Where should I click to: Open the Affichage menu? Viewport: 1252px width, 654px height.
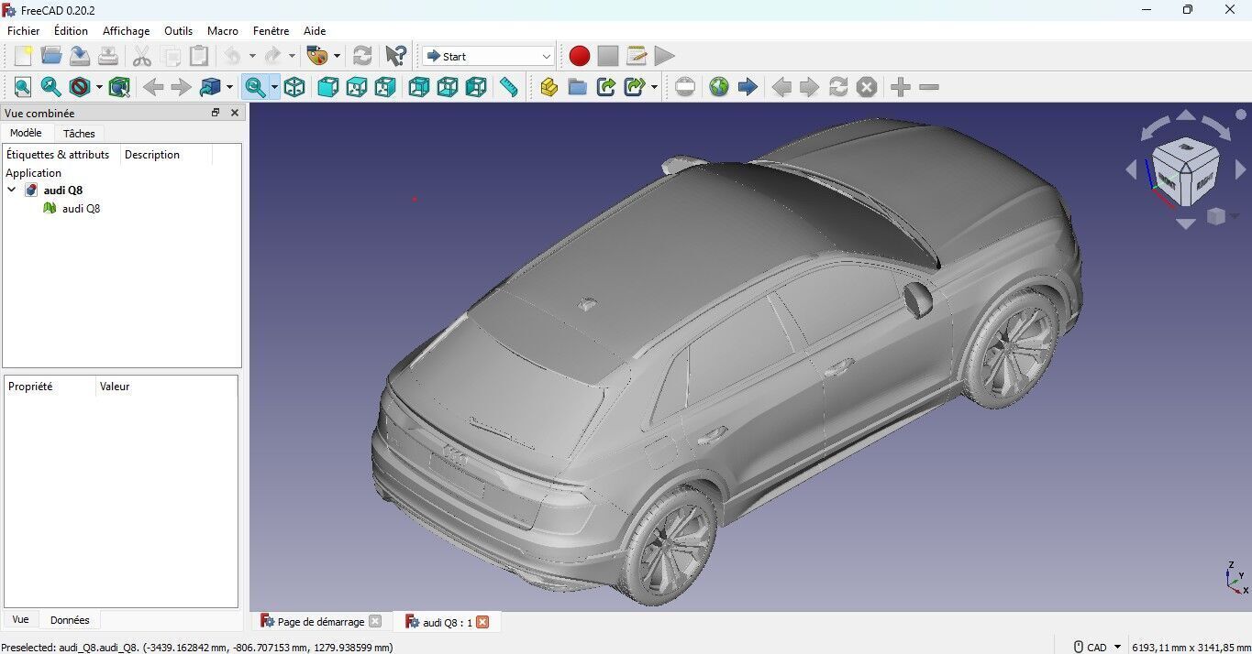point(126,30)
